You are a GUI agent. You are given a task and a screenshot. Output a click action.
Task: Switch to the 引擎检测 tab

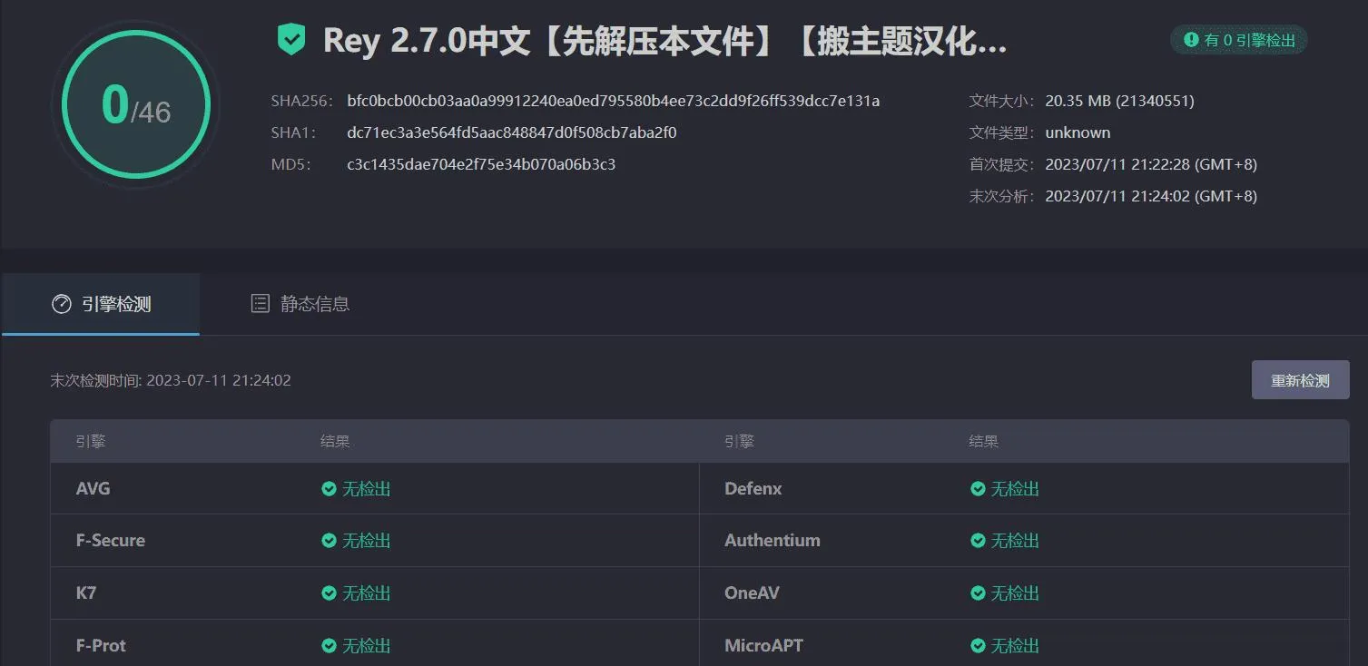[x=101, y=304]
